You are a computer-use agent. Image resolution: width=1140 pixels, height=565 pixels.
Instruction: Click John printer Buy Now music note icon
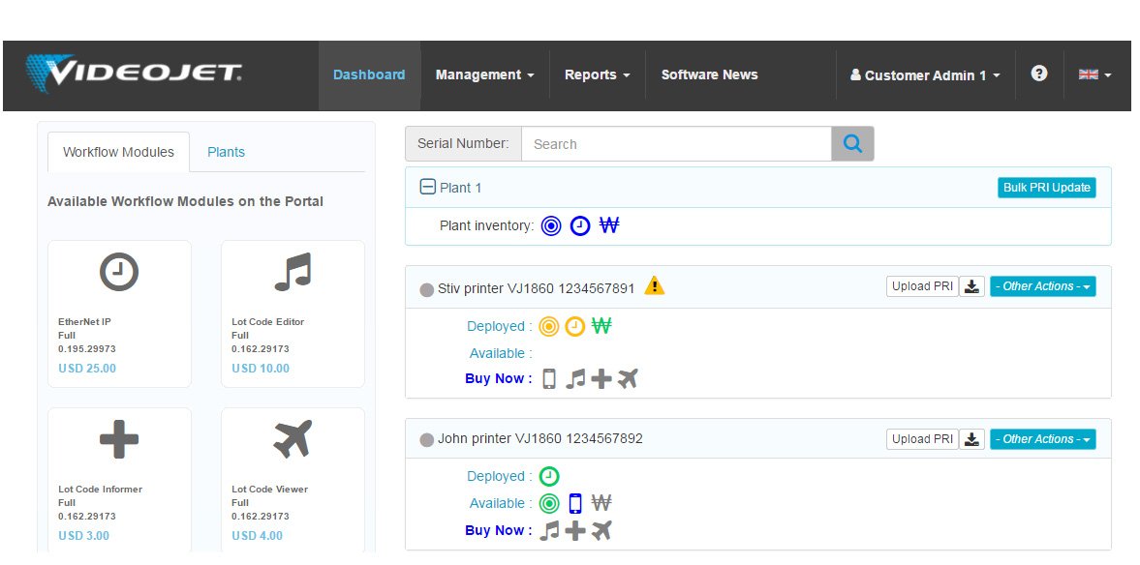click(x=549, y=531)
